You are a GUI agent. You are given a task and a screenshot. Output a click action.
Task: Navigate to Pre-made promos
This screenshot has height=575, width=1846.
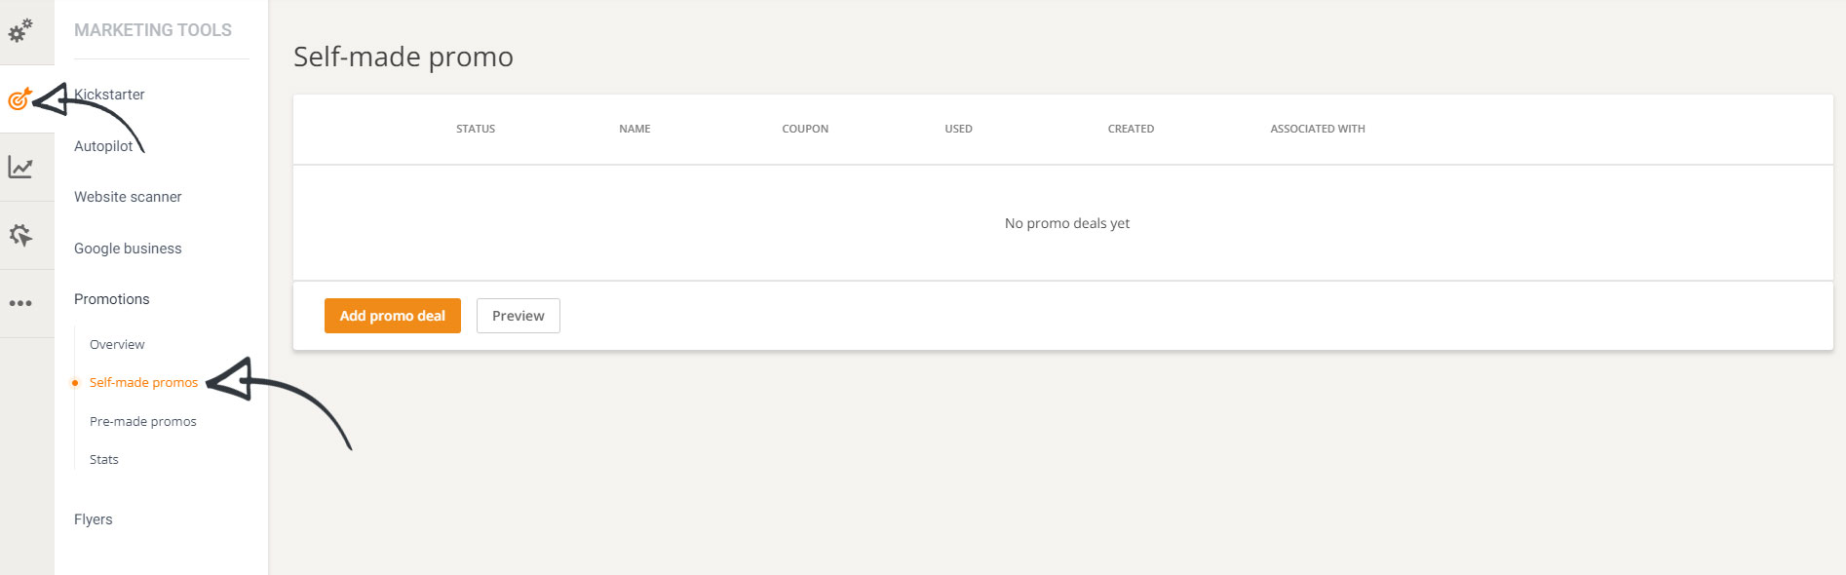coord(143,422)
